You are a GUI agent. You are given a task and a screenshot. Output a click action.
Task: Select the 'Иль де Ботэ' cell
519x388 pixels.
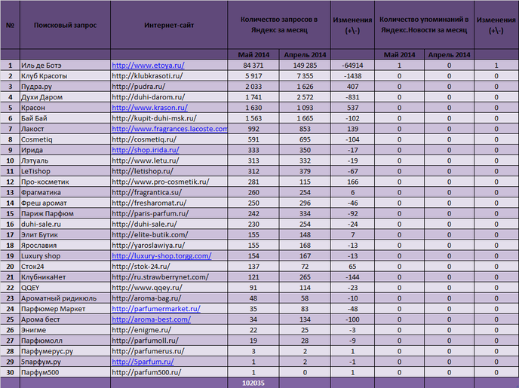tap(65, 66)
